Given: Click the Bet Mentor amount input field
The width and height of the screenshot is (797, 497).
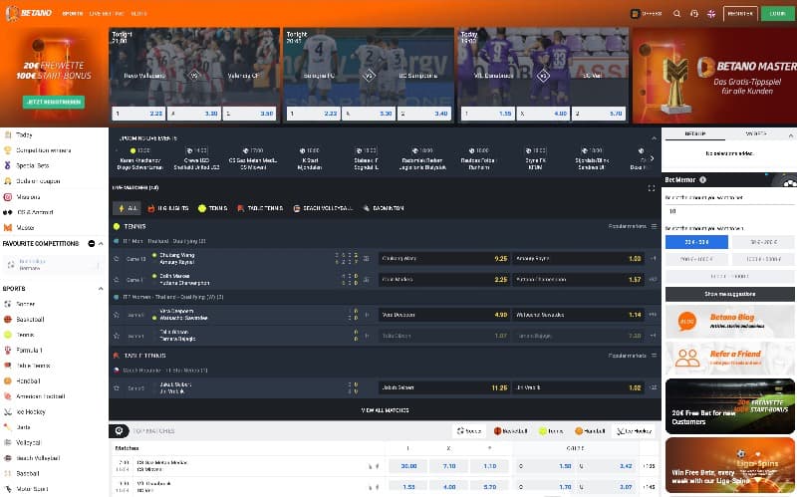Looking at the screenshot, I should (730, 211).
